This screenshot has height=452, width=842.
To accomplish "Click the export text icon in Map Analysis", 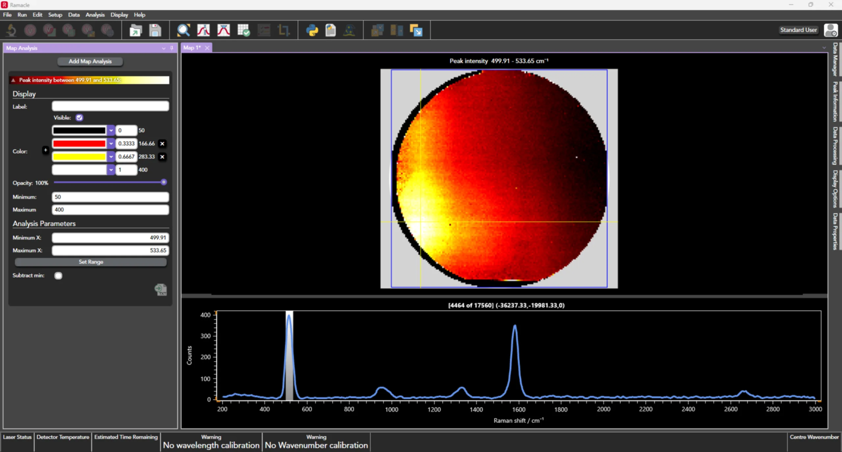I will point(161,289).
